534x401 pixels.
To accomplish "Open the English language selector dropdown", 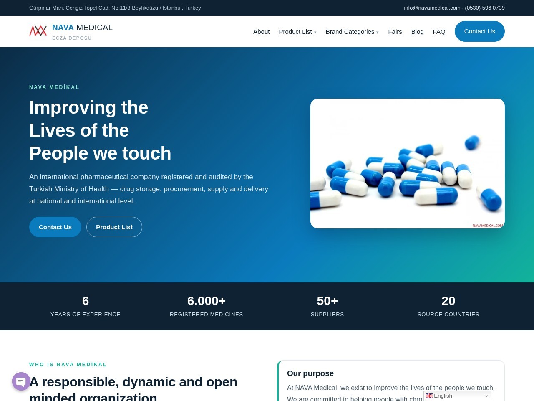I will pos(457,396).
